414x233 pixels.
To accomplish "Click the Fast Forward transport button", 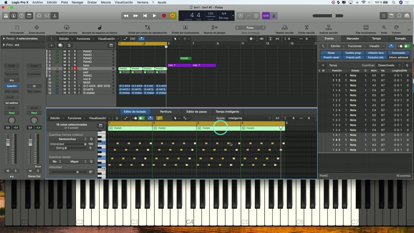I will tap(135, 16).
